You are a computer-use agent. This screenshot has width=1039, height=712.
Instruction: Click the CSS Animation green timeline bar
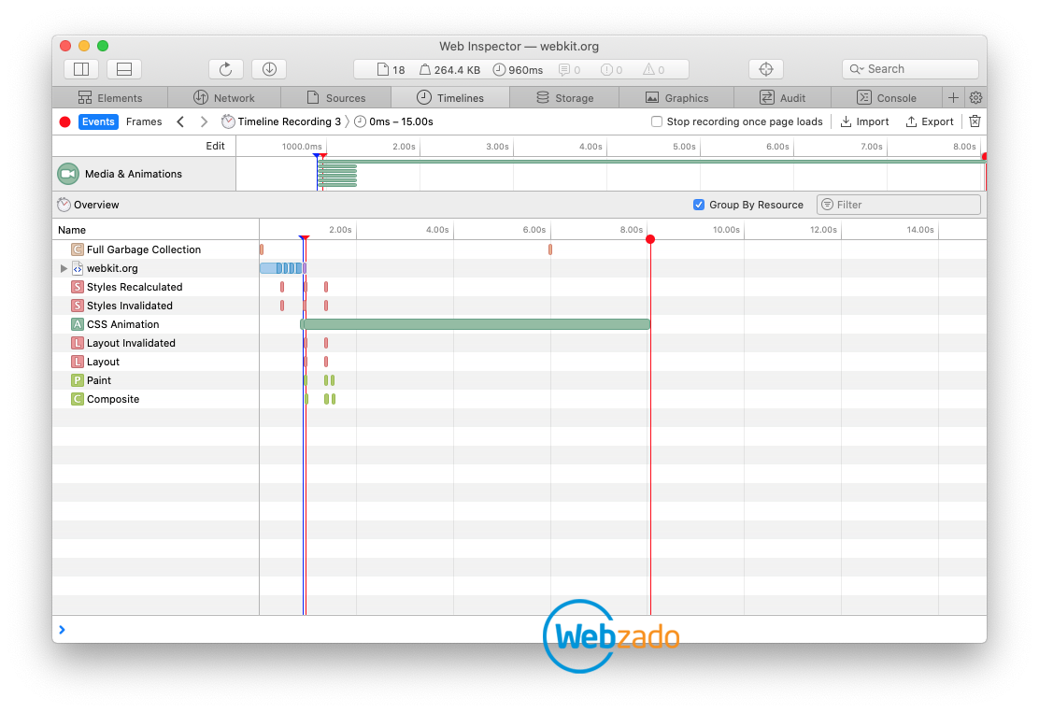[x=475, y=324]
